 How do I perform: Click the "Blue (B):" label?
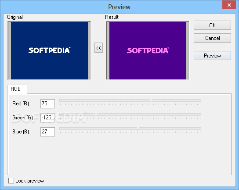tap(21, 132)
